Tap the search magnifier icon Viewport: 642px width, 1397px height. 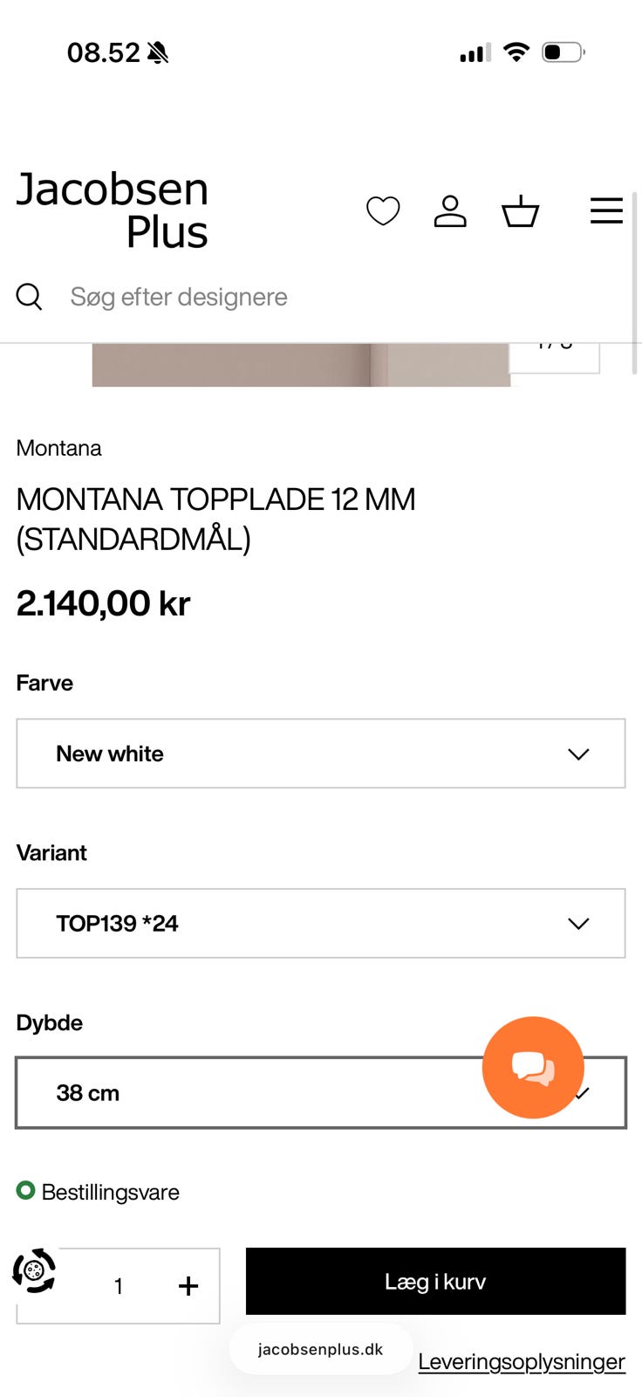(x=29, y=297)
